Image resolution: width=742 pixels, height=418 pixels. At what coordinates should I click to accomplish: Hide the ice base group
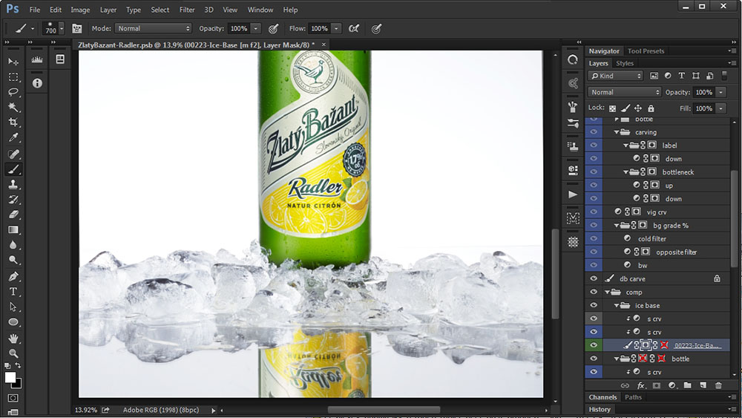click(x=594, y=305)
